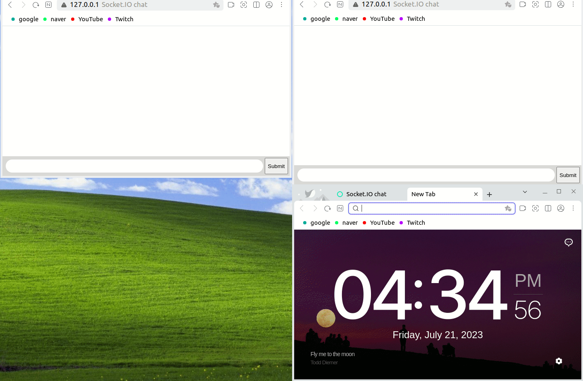The height and width of the screenshot is (381, 583).
Task: Close the New Tab tab
Action: click(x=476, y=194)
